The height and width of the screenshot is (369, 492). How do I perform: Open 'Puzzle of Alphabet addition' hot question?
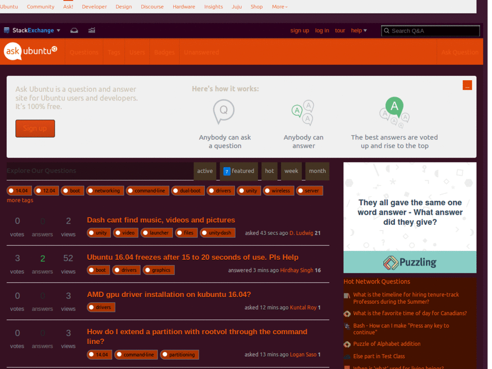(x=387, y=344)
